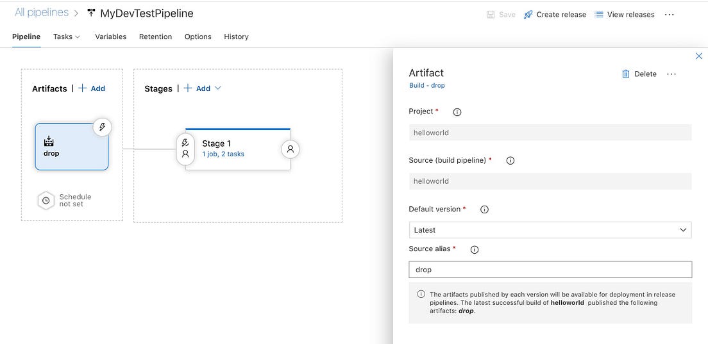The height and width of the screenshot is (344, 708).
Task: Click the Source build pipeline info icon
Action: 510,161
